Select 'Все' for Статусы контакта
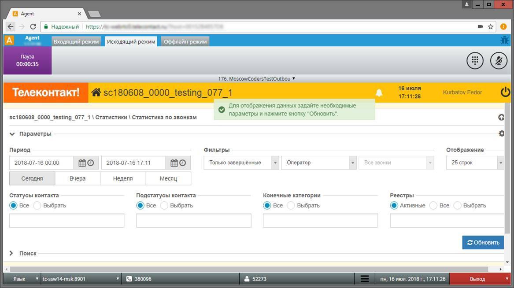Image resolution: width=514 pixels, height=288 pixels. (13, 206)
